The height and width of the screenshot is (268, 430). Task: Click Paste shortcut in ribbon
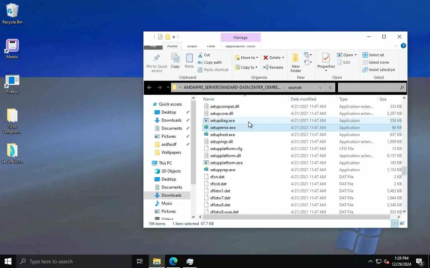213,70
